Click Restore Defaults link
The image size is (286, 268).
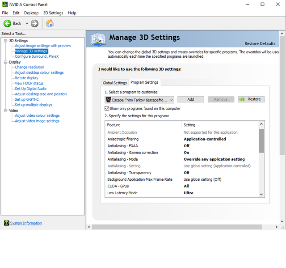coord(260,43)
